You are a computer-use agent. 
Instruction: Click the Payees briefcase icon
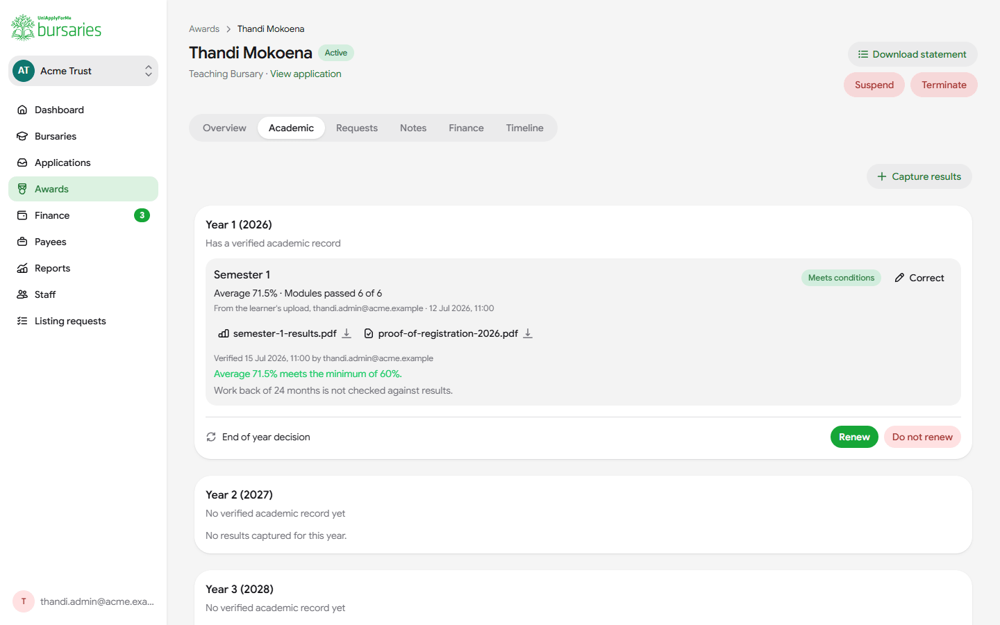[x=22, y=242]
